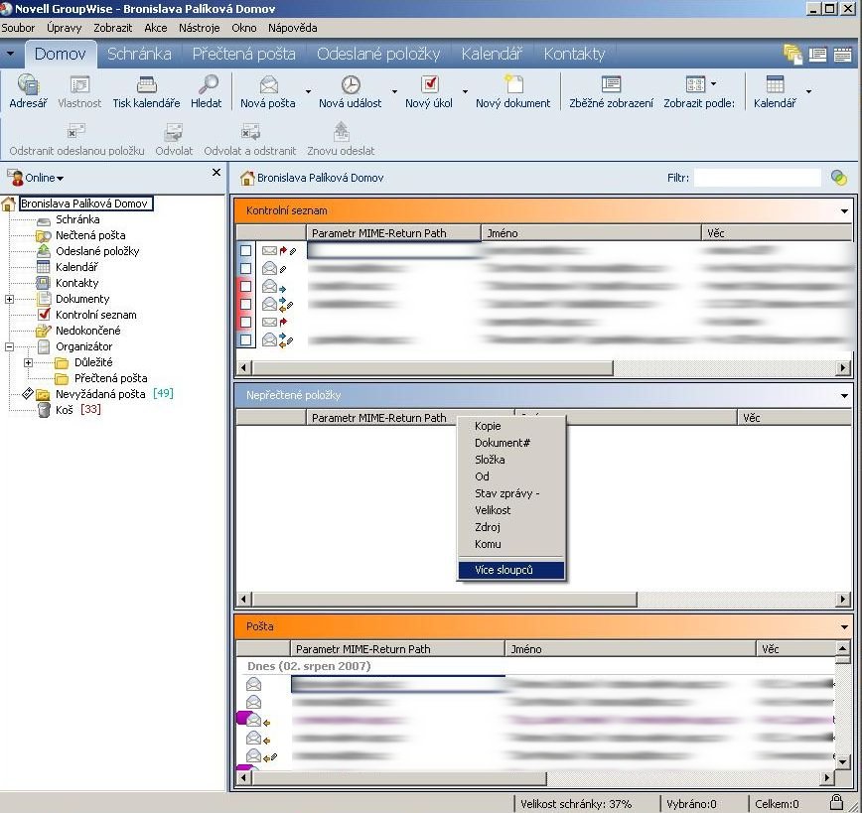Screen dimensions: 862x813
Task: Check the fourth checklist item checkbox
Action: 245,304
